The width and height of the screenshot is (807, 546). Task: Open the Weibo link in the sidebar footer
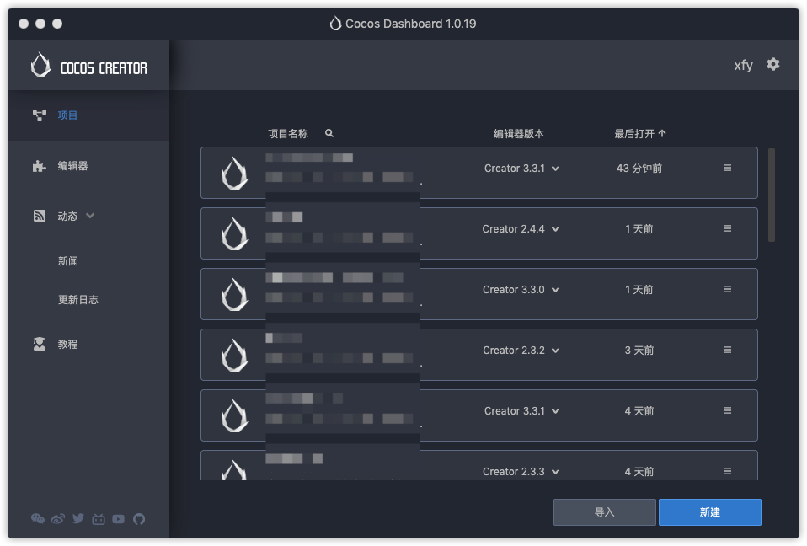coord(57,519)
